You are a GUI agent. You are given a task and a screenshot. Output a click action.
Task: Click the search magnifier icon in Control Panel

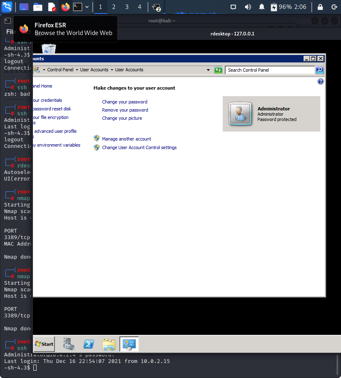319,70
